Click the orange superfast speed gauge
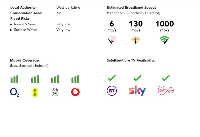200x137 pixels. point(136,40)
